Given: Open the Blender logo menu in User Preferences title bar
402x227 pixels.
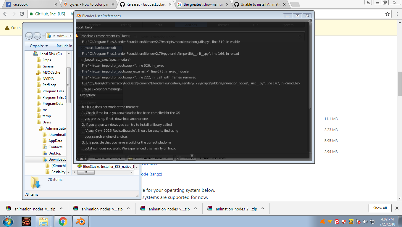Looking at the screenshot, I should click(x=79, y=16).
